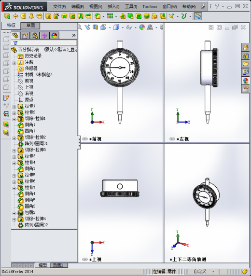Screen dimensions: 251x276
Task: Open the Hole Wizard tool
Action: coord(56,16)
